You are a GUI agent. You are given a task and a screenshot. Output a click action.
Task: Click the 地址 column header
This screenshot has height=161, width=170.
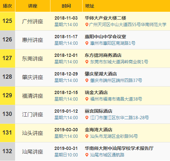coord(90,6)
